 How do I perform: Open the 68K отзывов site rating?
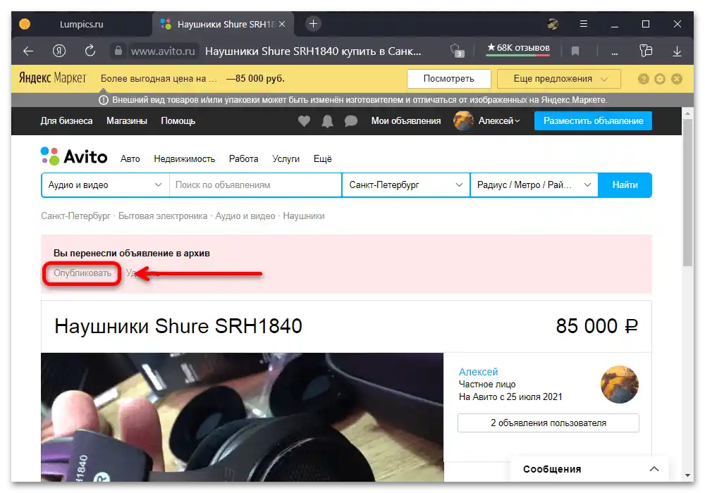[x=518, y=49]
